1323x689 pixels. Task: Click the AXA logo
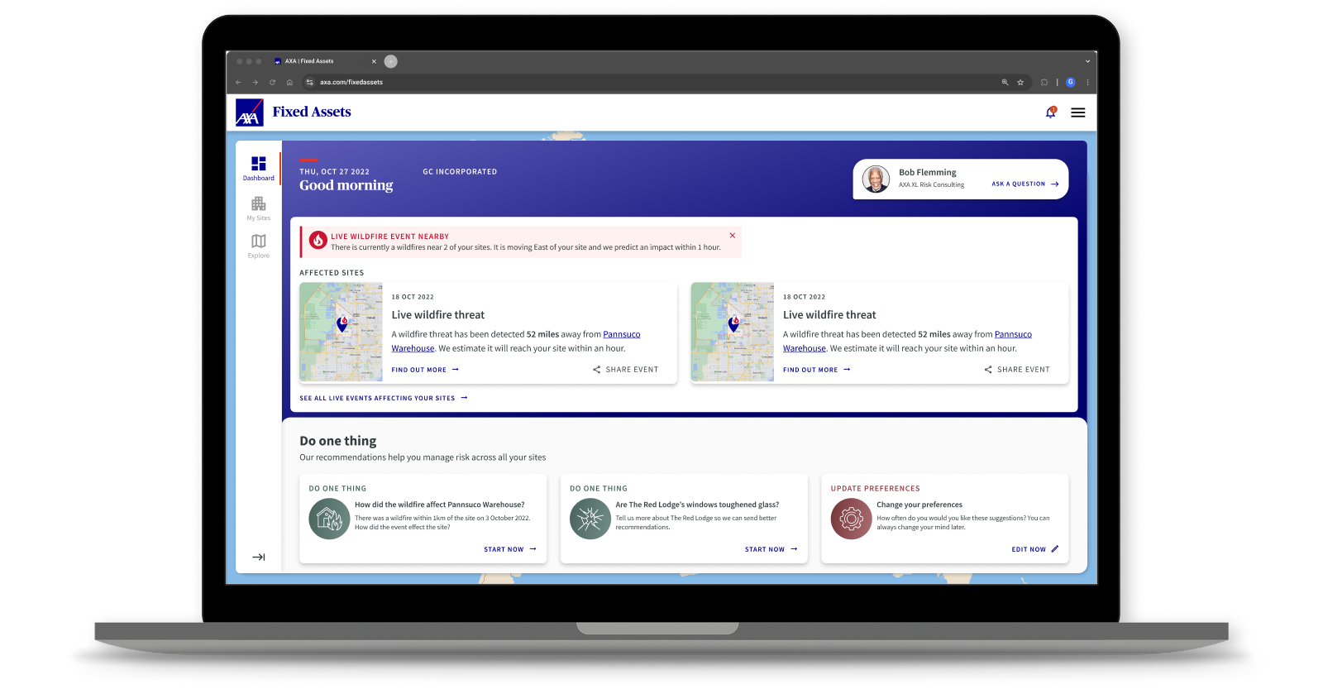[249, 112]
